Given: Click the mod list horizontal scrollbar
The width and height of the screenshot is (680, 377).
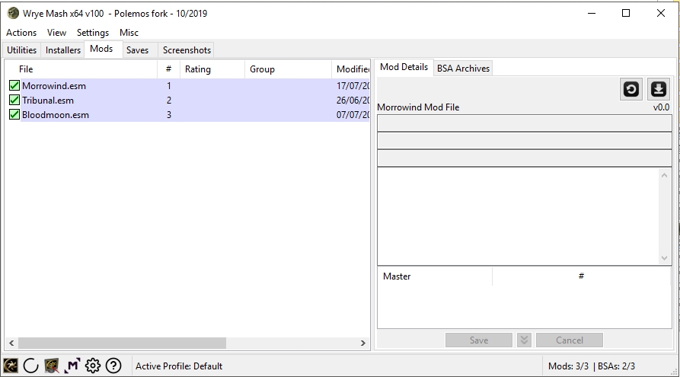Looking at the screenshot, I should (x=122, y=343).
